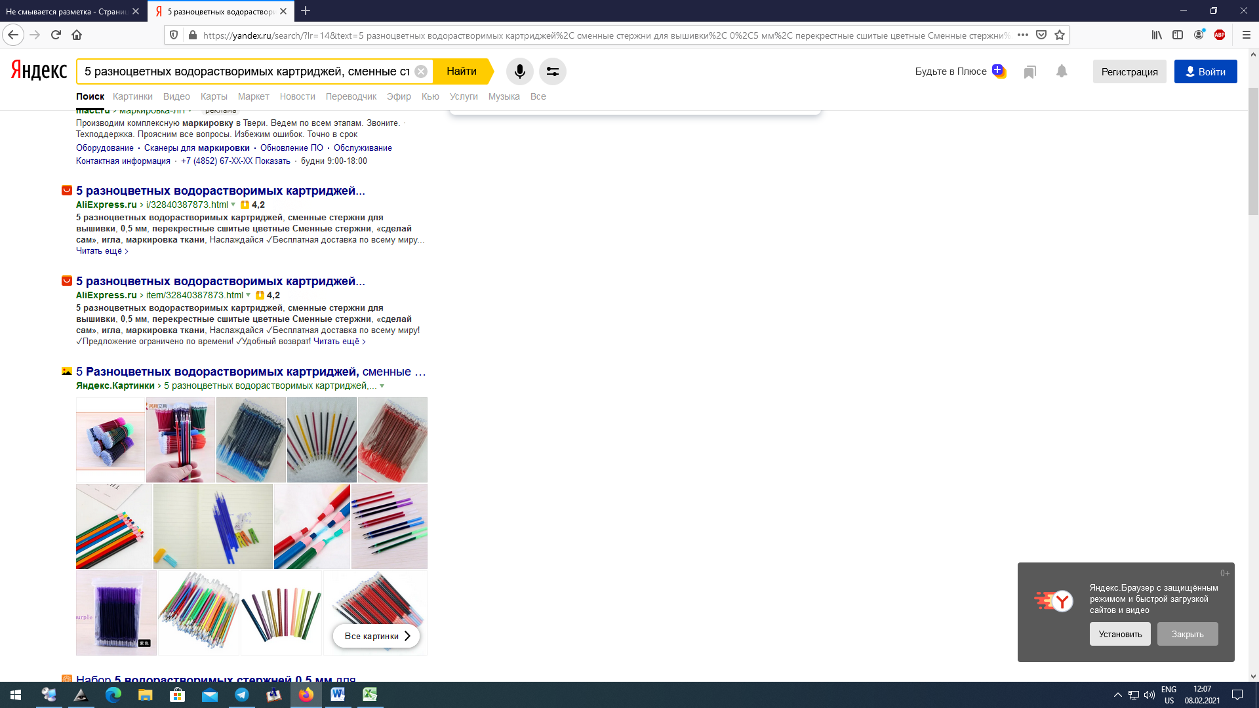Open Yandex bookmarks collection icon
Image resolution: width=1259 pixels, height=708 pixels.
coord(1029,72)
